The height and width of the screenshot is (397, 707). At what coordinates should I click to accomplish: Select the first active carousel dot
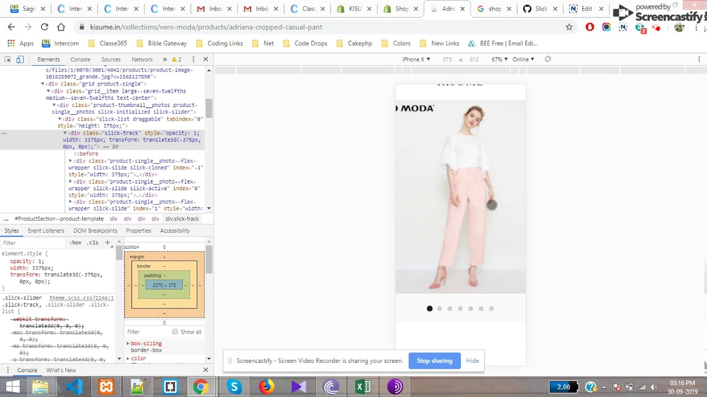pos(430,309)
